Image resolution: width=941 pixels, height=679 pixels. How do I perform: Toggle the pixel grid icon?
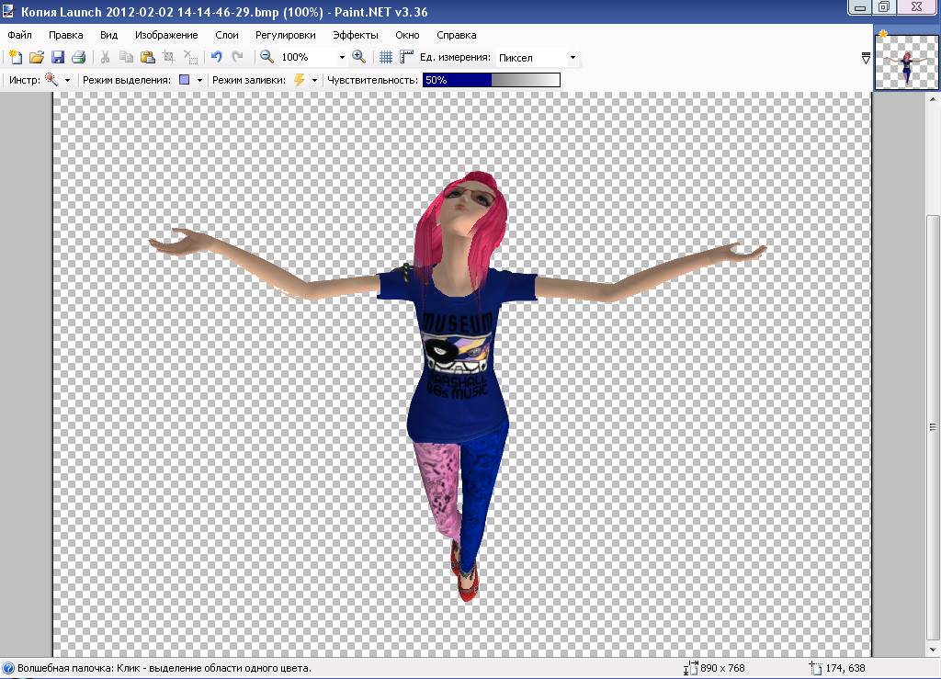386,57
